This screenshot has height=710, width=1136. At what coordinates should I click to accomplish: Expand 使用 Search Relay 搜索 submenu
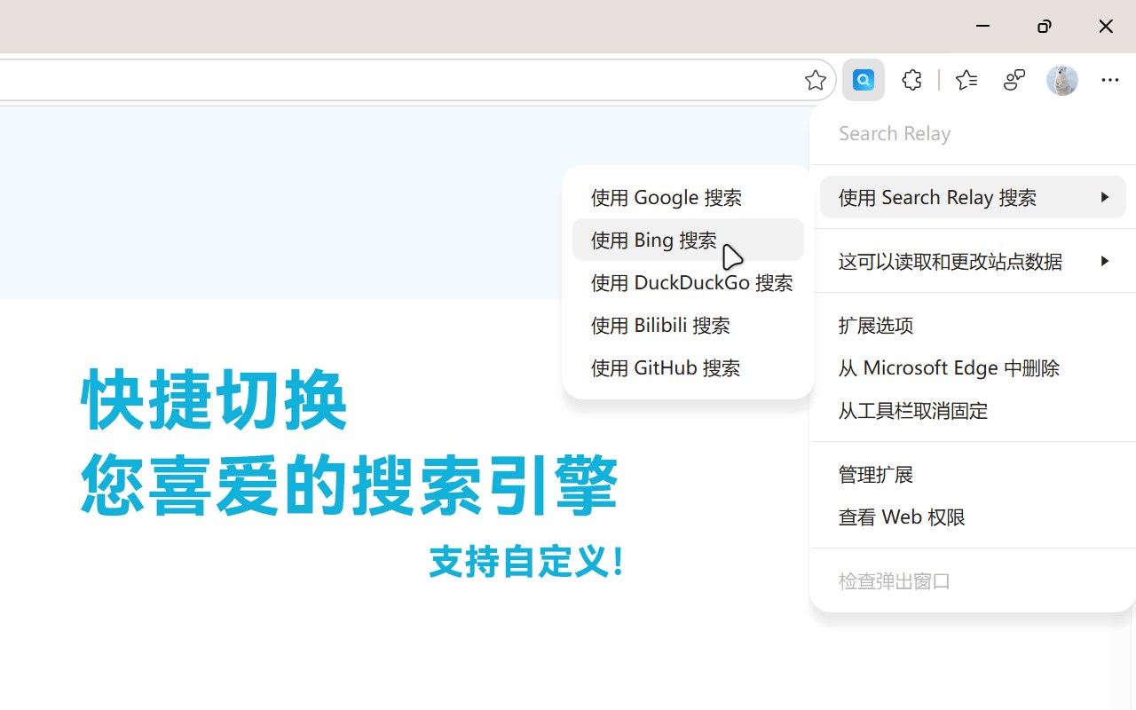pos(973,197)
